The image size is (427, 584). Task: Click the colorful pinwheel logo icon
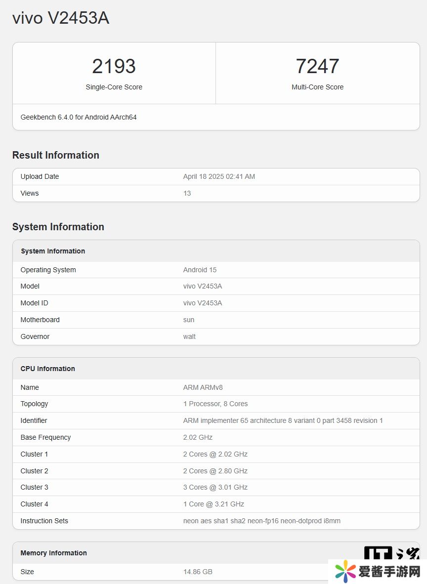click(345, 572)
